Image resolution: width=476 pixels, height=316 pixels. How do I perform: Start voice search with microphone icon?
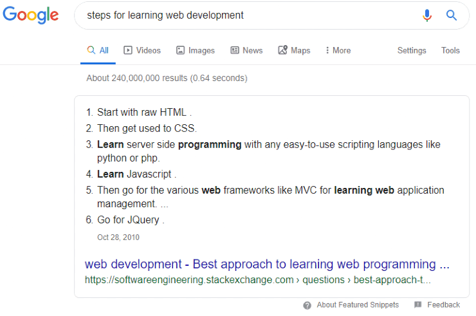point(427,15)
